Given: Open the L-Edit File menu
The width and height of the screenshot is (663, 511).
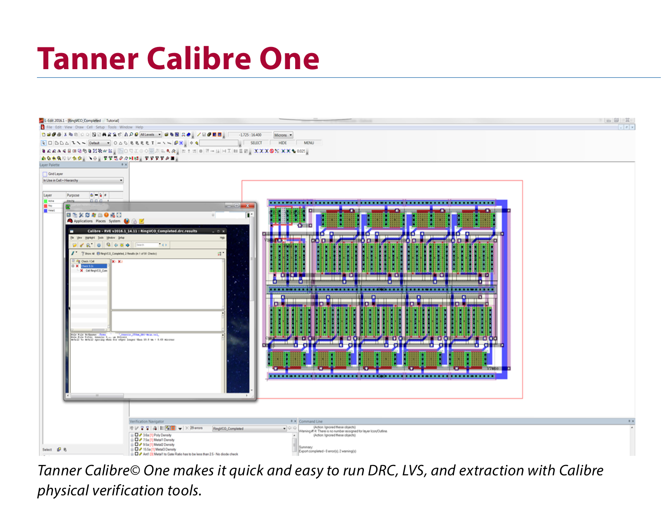Looking at the screenshot, I should point(49,127).
